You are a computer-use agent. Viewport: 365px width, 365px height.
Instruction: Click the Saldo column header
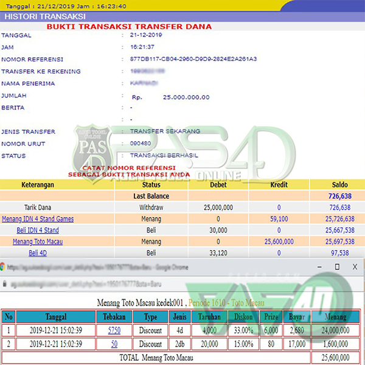pos(339,185)
